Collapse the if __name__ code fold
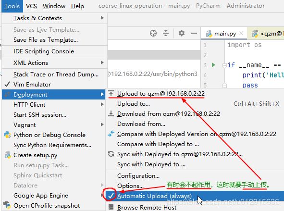 224,65
